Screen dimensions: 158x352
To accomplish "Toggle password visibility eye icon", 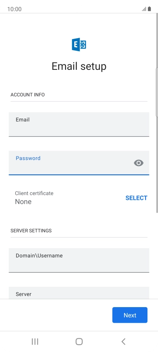I will click(x=138, y=163).
